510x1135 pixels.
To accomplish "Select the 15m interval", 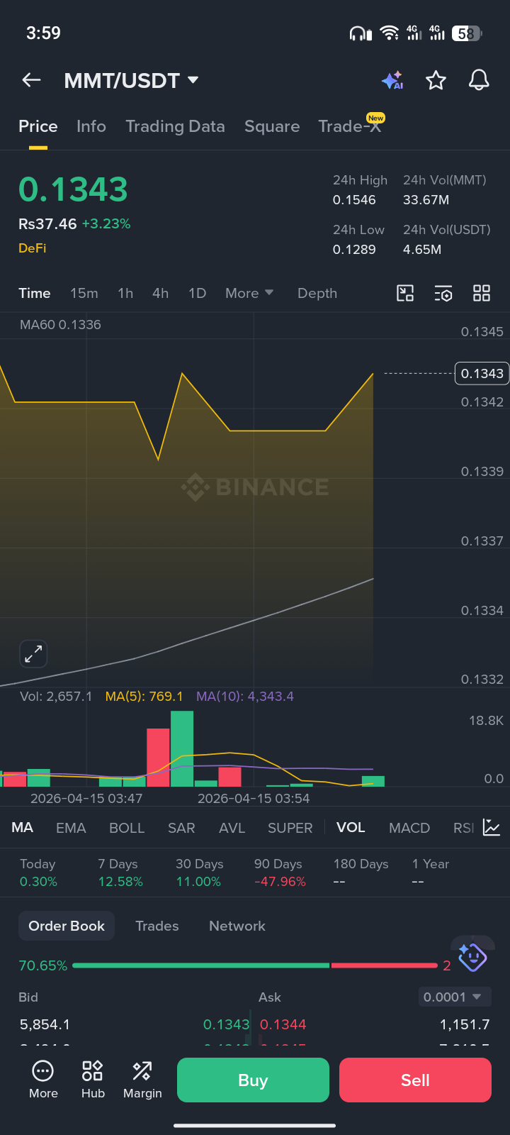I will tap(84, 293).
